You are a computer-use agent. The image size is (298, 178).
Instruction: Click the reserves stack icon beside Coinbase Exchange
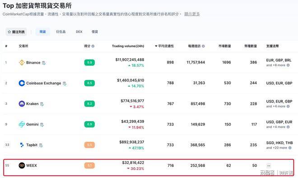[65, 83]
